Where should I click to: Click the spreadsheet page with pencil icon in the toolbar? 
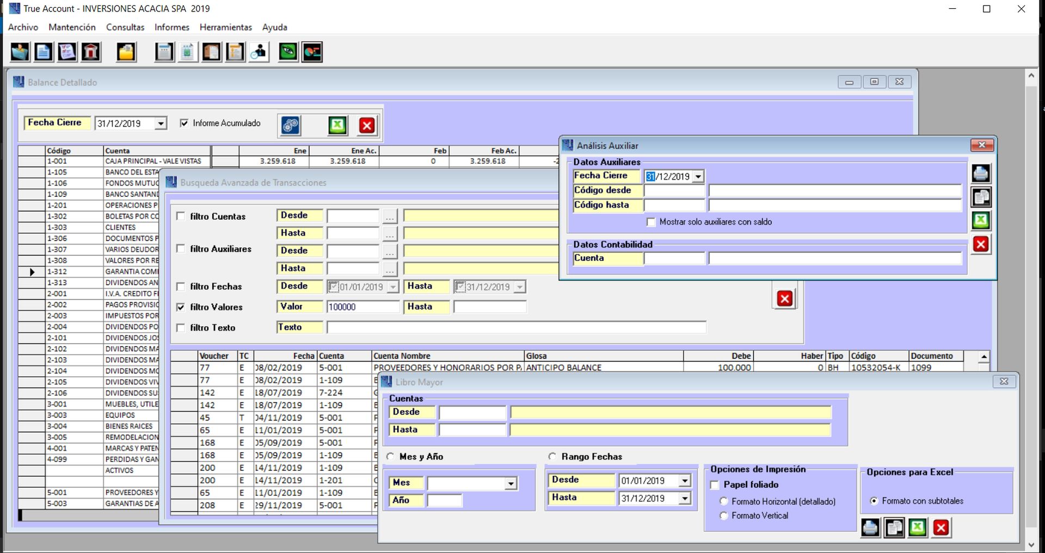187,52
